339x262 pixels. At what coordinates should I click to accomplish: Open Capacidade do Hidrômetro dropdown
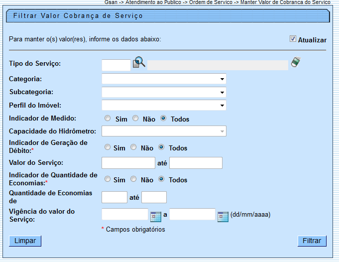164,131
